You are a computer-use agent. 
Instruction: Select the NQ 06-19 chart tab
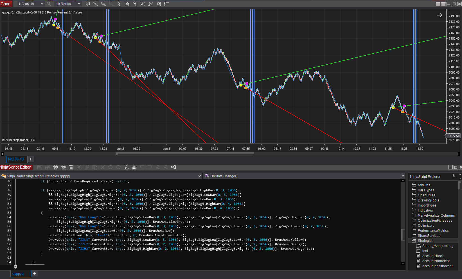point(16,159)
